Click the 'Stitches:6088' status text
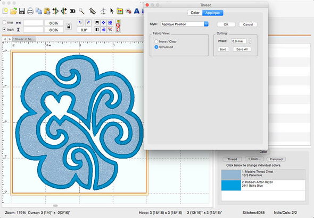 [x=253, y=213]
